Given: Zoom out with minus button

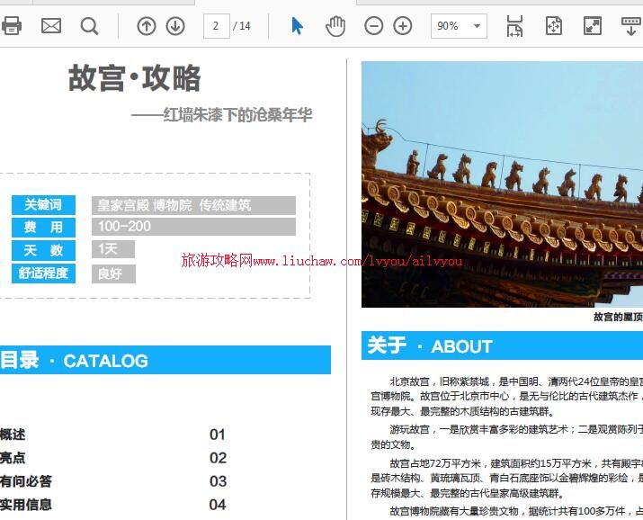Looking at the screenshot, I should point(374,26).
